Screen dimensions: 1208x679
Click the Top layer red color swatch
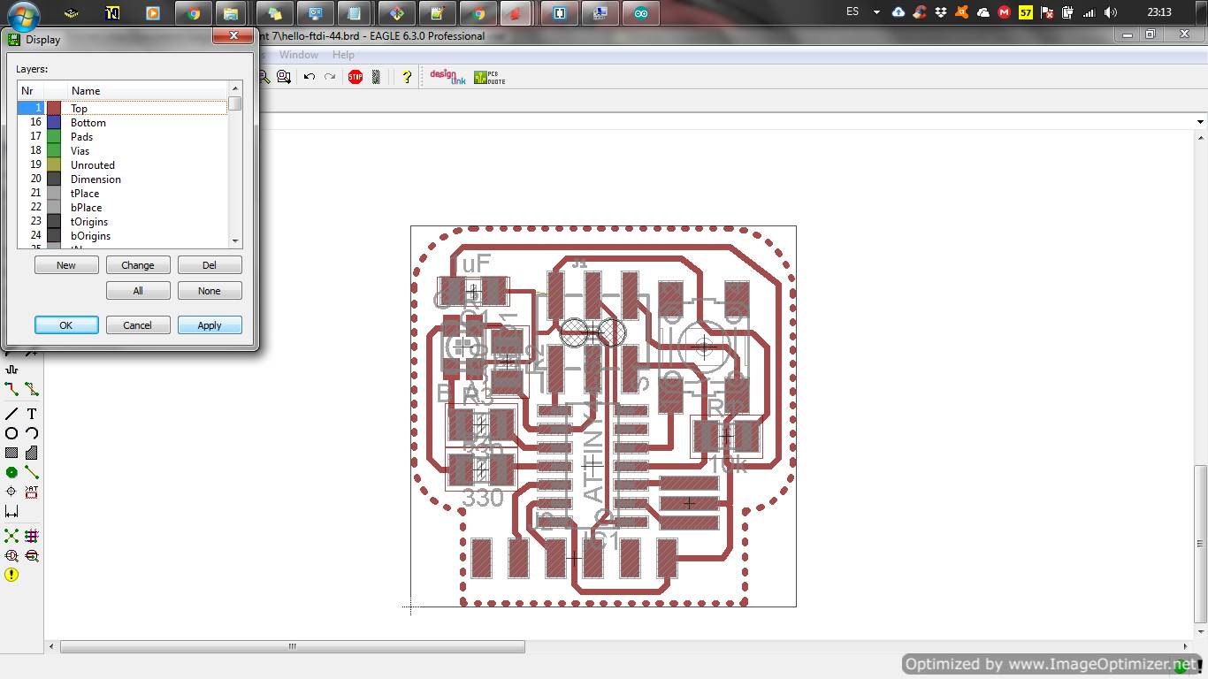pyautogui.click(x=54, y=108)
